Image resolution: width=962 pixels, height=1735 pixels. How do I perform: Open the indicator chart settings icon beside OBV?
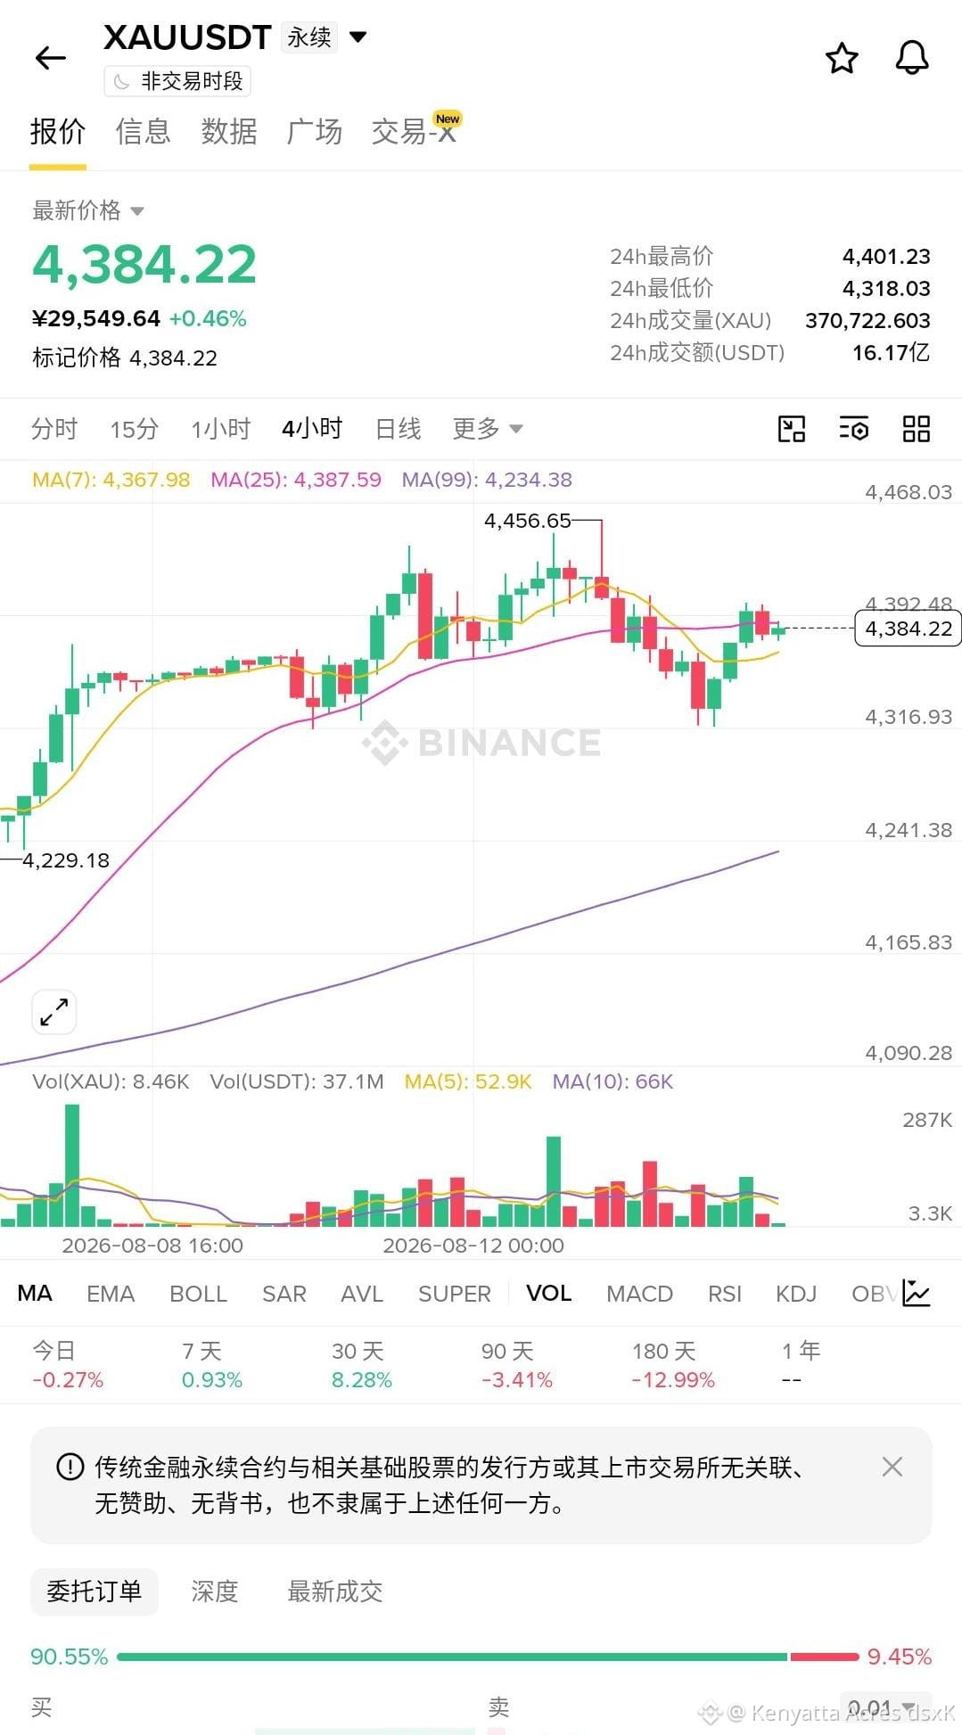(x=917, y=1293)
